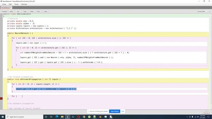Open the Source Code view dropdown

pos(204,11)
